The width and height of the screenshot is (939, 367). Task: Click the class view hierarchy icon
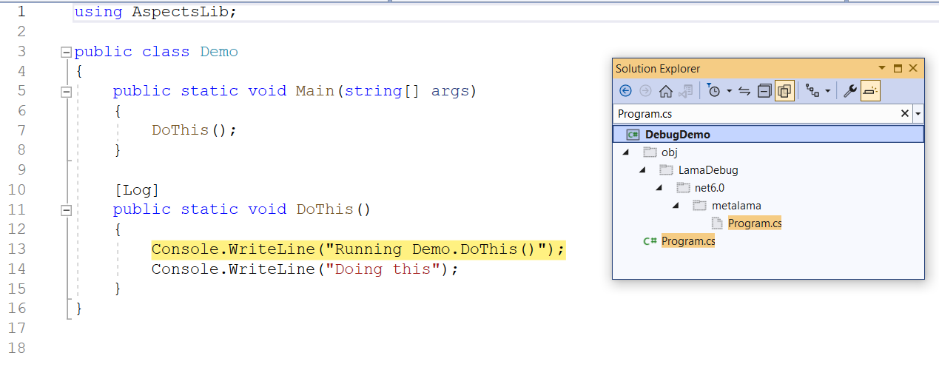coord(812,91)
